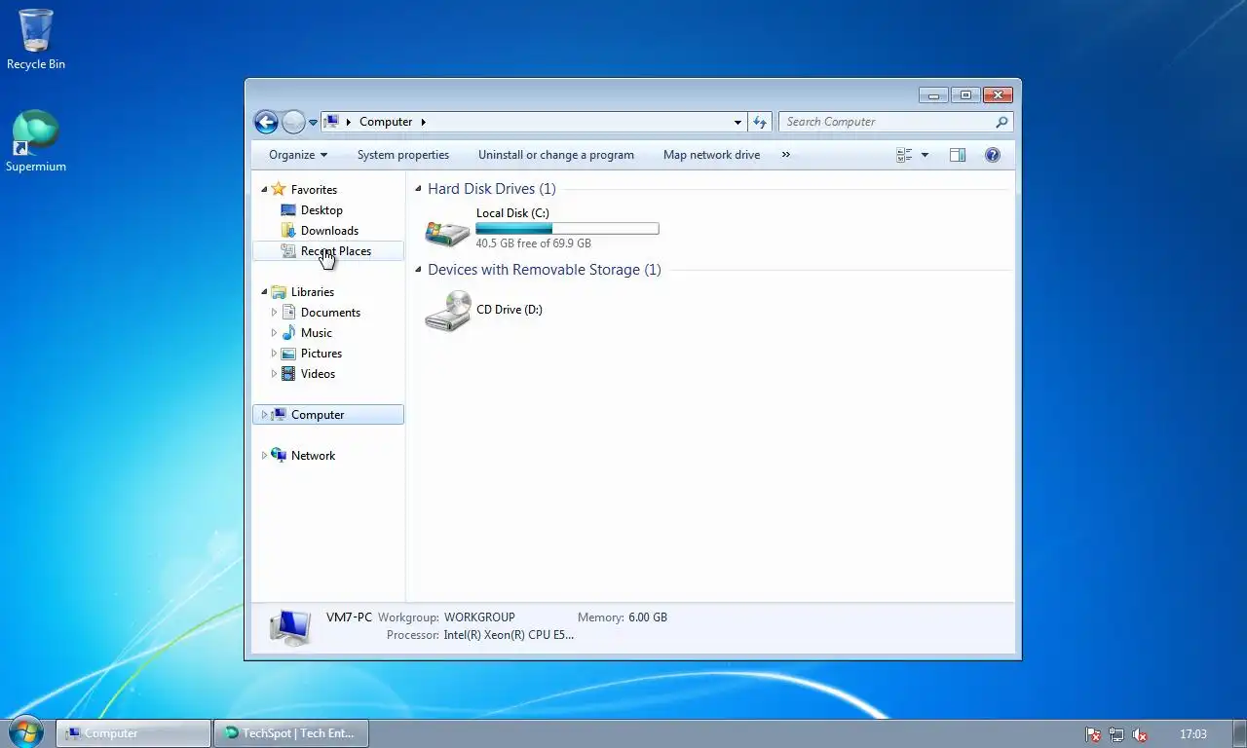Screen dimensions: 1247x748
Task: Show more toolbar commands chevron
Action: point(786,155)
